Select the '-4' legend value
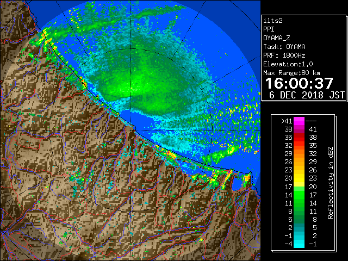The height and width of the screenshot is (261, 348). pyautogui.click(x=288, y=244)
